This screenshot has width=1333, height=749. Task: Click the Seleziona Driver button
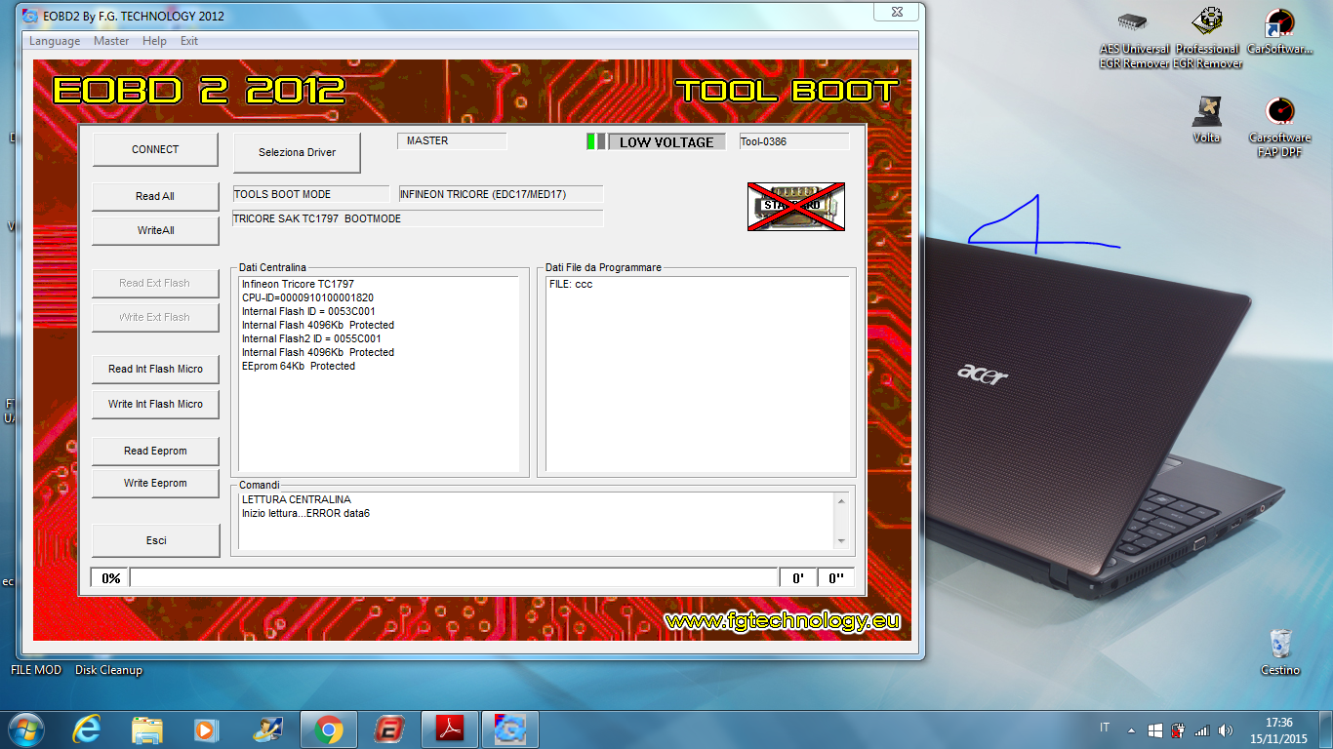[297, 152]
